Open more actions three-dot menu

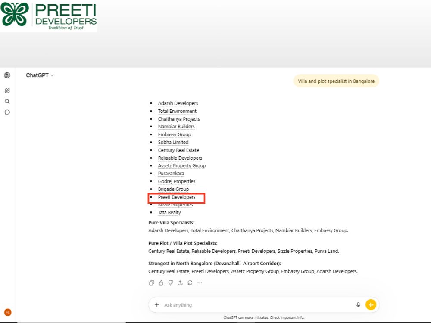[x=200, y=283]
